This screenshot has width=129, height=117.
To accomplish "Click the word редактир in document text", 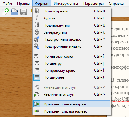I will point(120,93).
